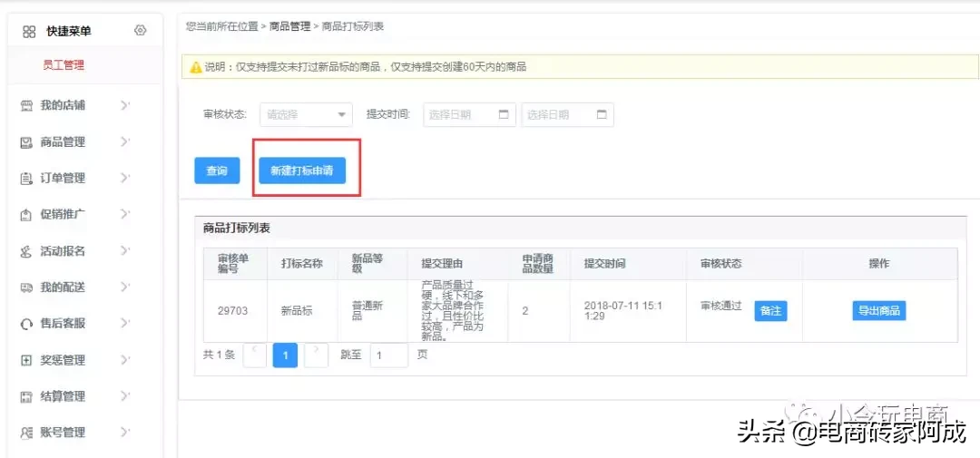Expand the 结算管理 menu chevron
980x458 pixels.
125,396
